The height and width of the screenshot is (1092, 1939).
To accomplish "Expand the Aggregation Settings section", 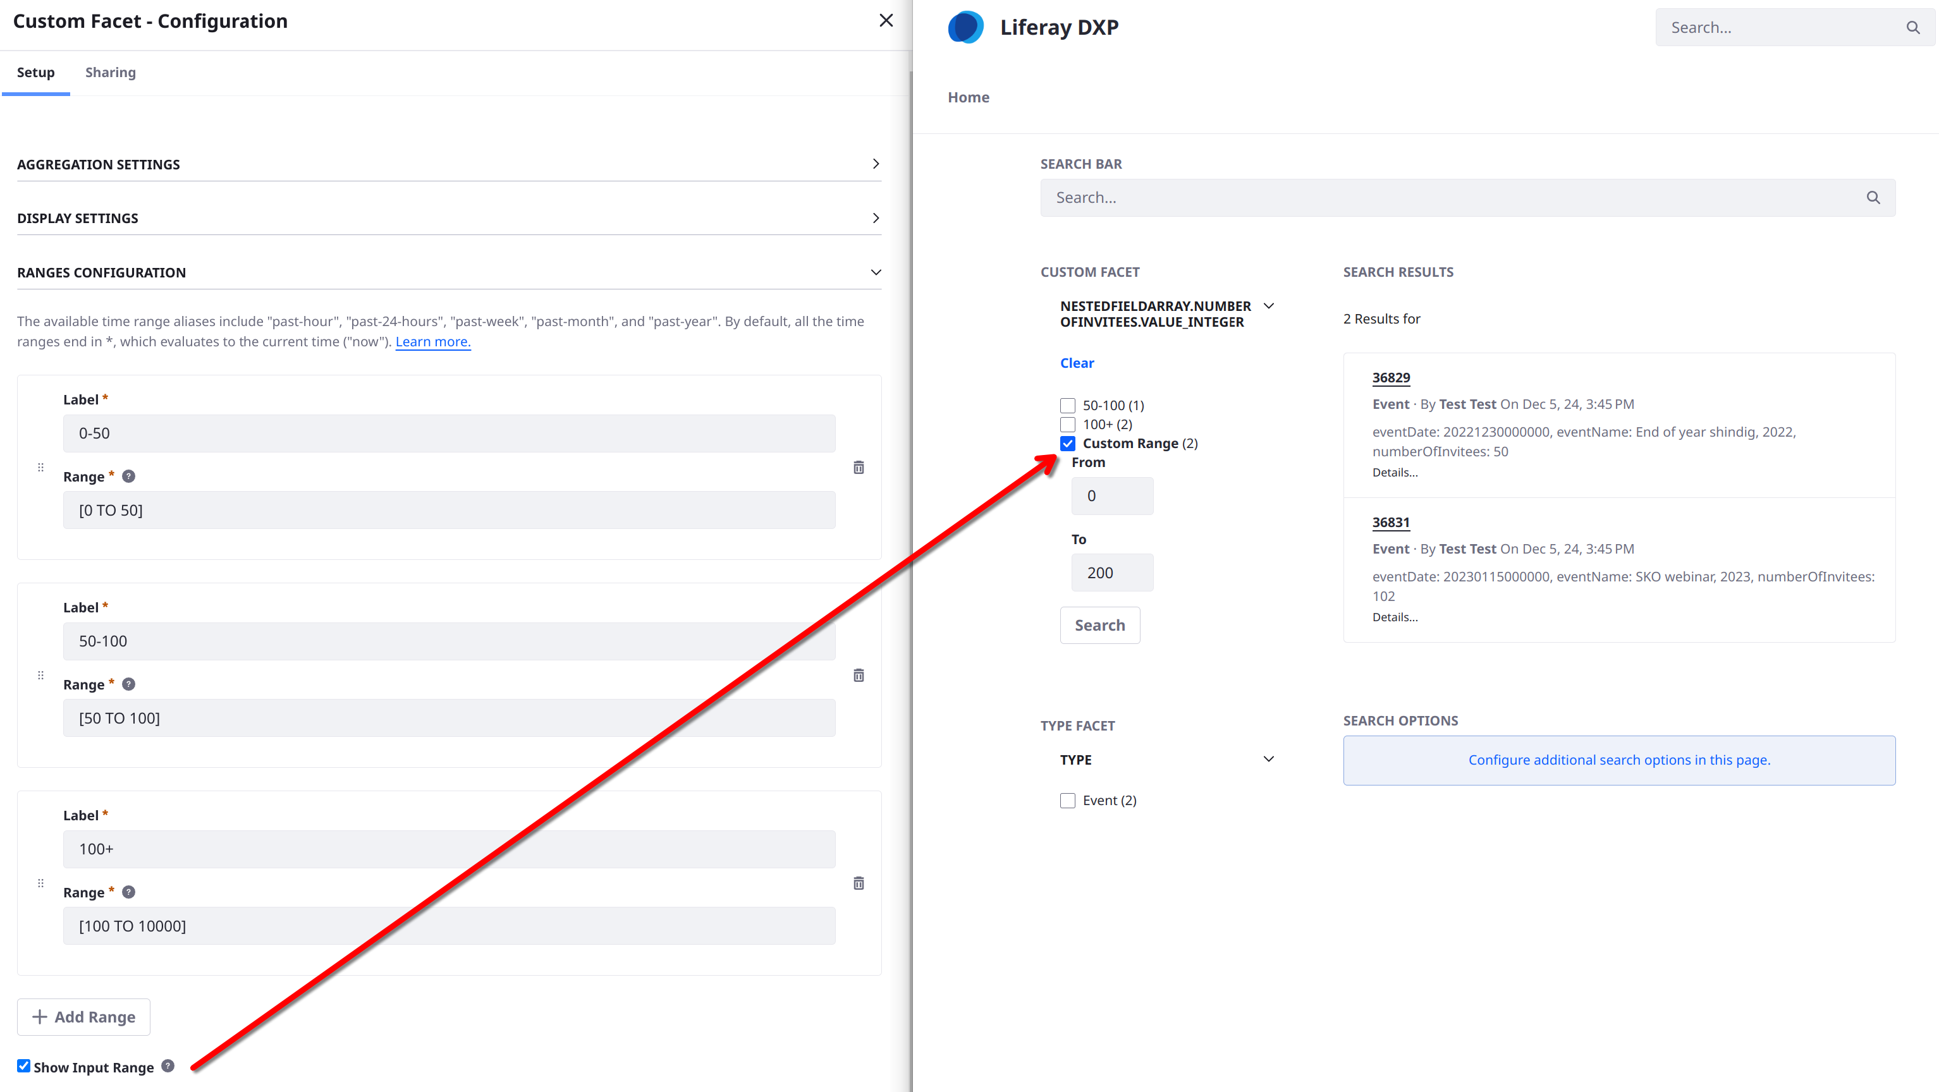I will tap(449, 162).
